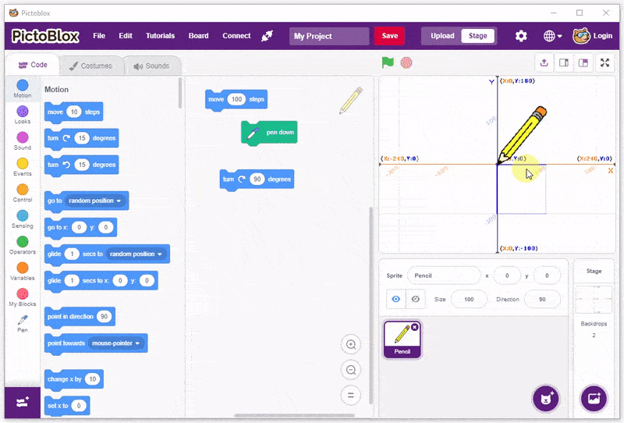Image resolution: width=624 pixels, height=423 pixels.
Task: Show the sprite with eye icon
Action: point(396,299)
